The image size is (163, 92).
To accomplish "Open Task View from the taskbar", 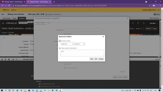I will (x=13, y=90).
